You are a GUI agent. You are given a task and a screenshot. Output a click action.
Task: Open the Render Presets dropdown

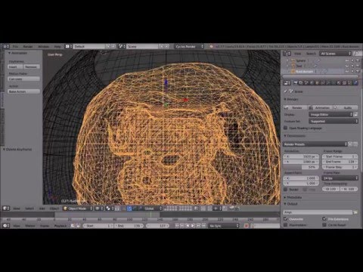(x=315, y=144)
